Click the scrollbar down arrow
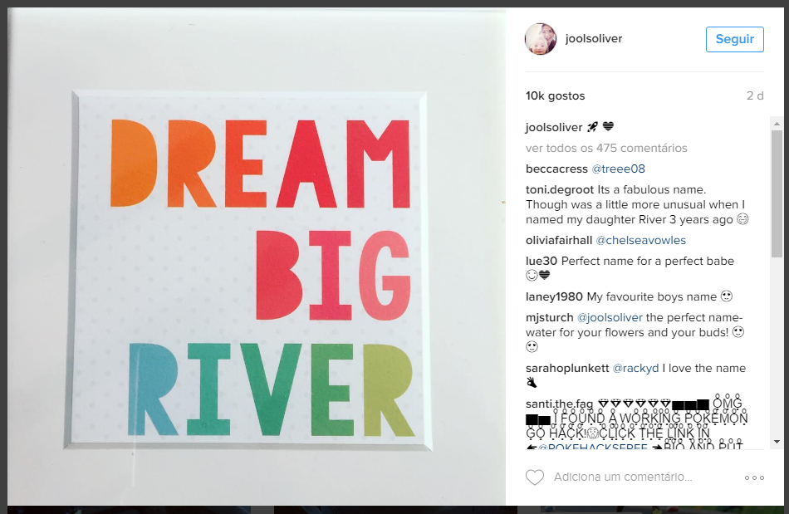The width and height of the screenshot is (789, 514). (x=777, y=442)
